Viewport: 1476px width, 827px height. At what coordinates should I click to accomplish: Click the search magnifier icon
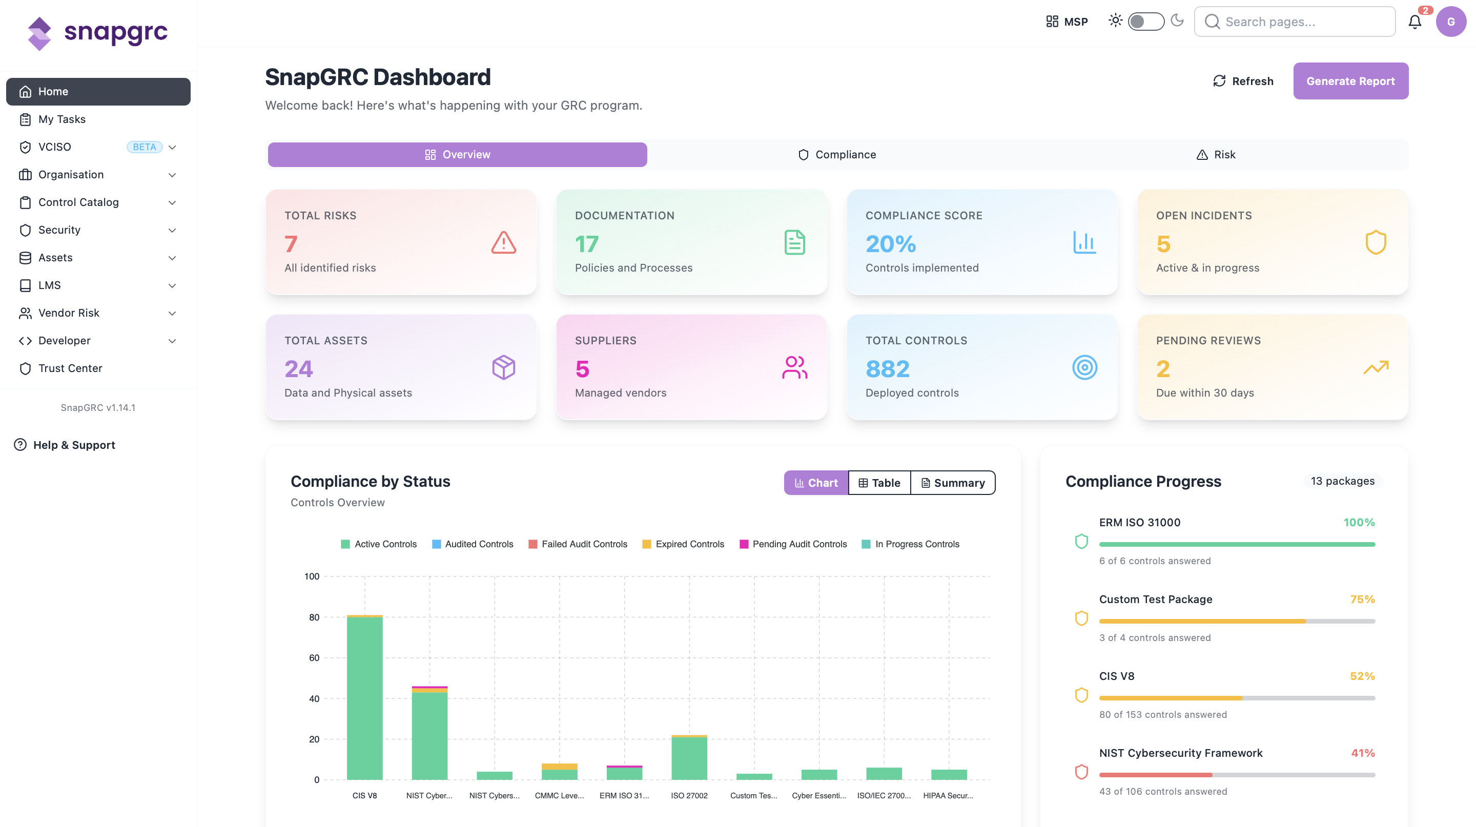1212,22
